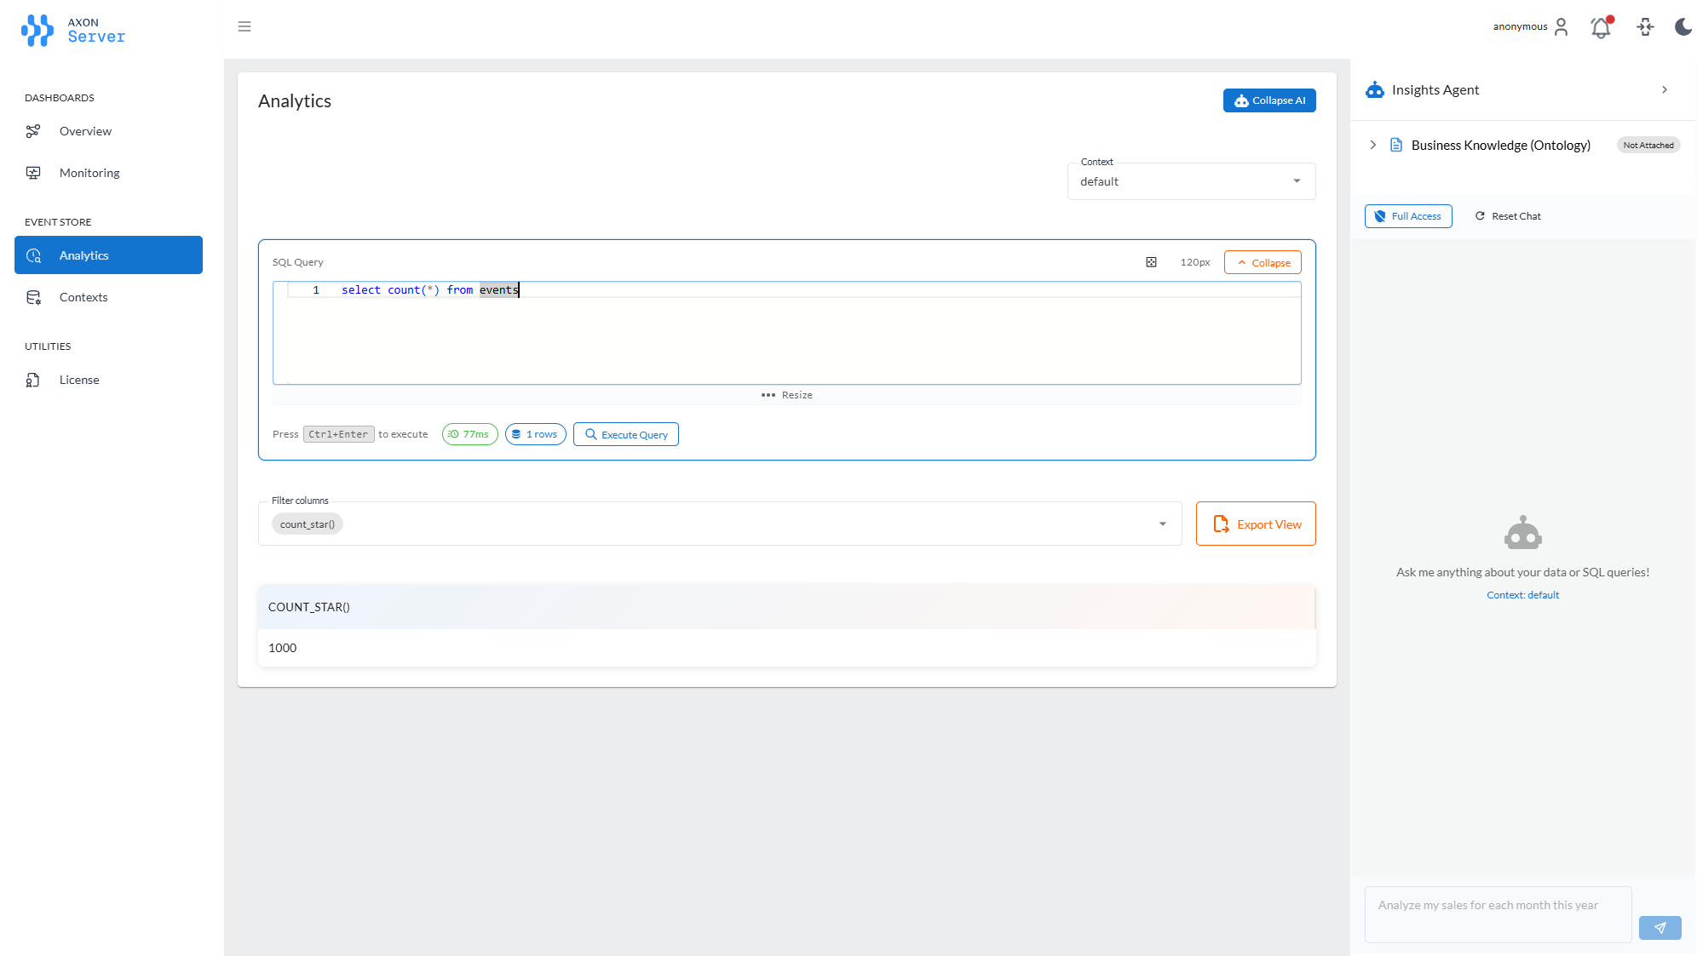The height and width of the screenshot is (956, 1697).
Task: Click the compress view icon in the top bar
Action: [1646, 26]
